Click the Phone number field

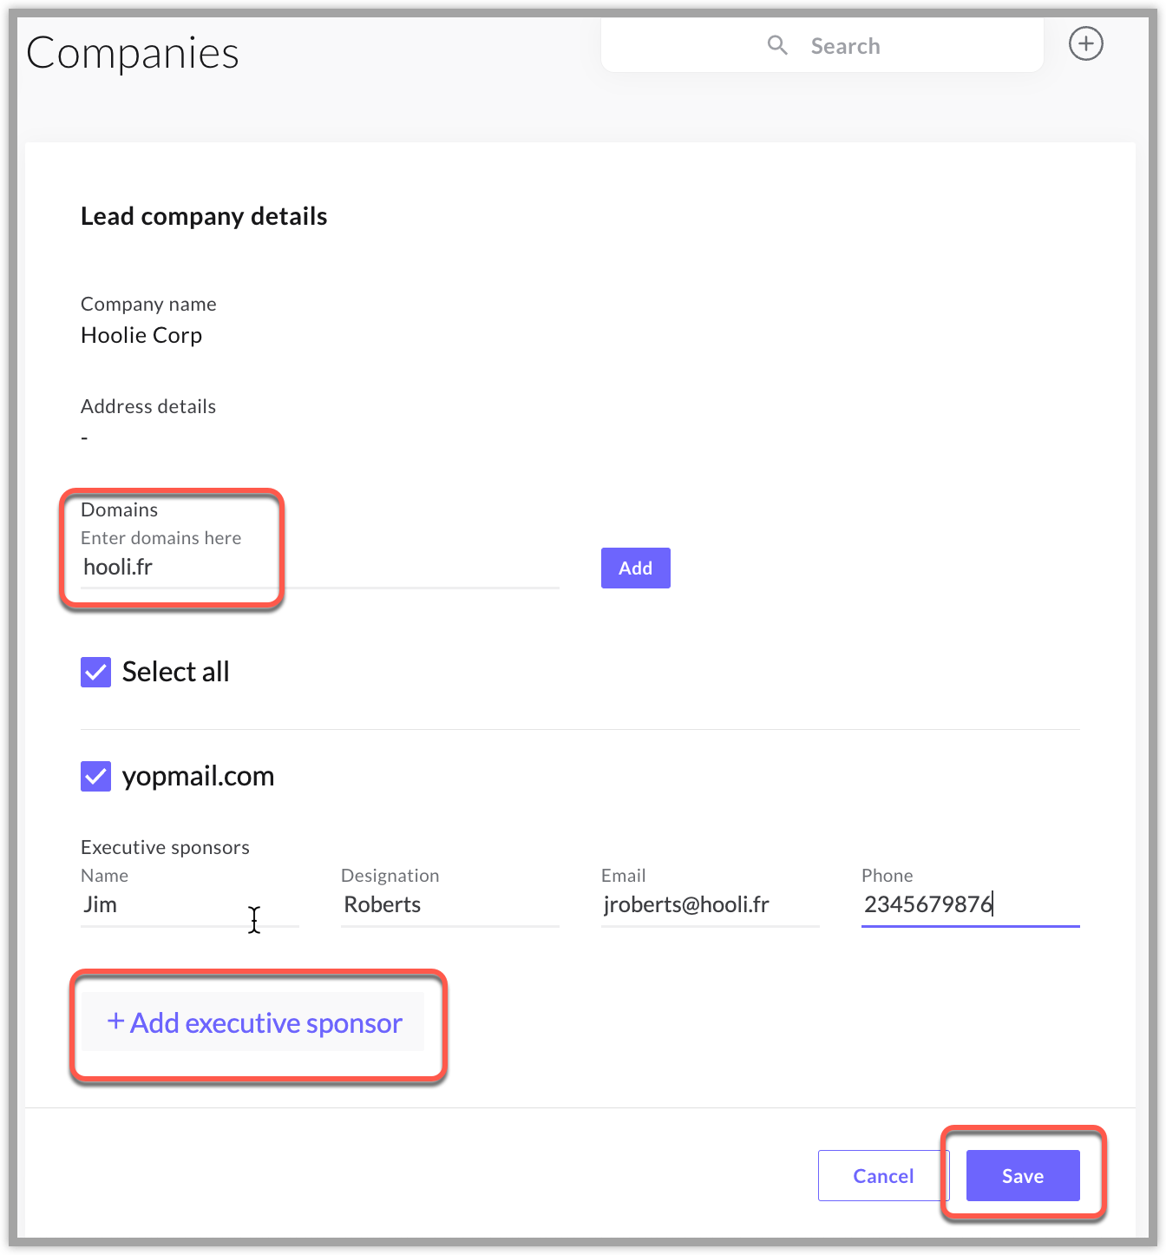970,904
